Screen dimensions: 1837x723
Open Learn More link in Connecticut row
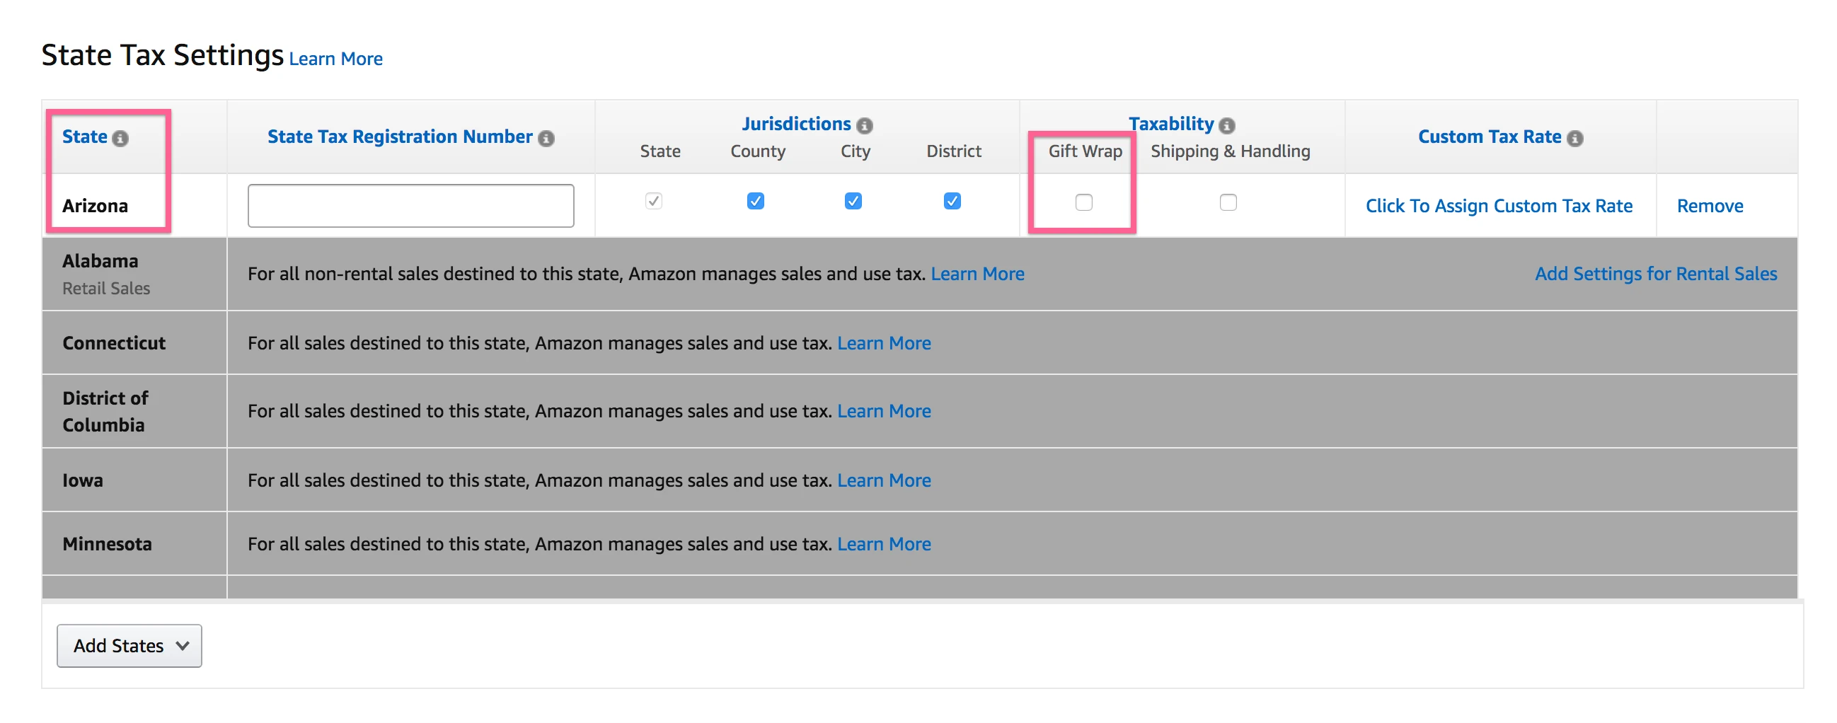pyautogui.click(x=884, y=343)
